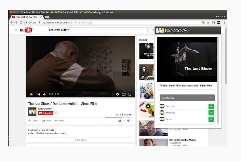Click the page vertical scrollbar

(x=226, y=56)
